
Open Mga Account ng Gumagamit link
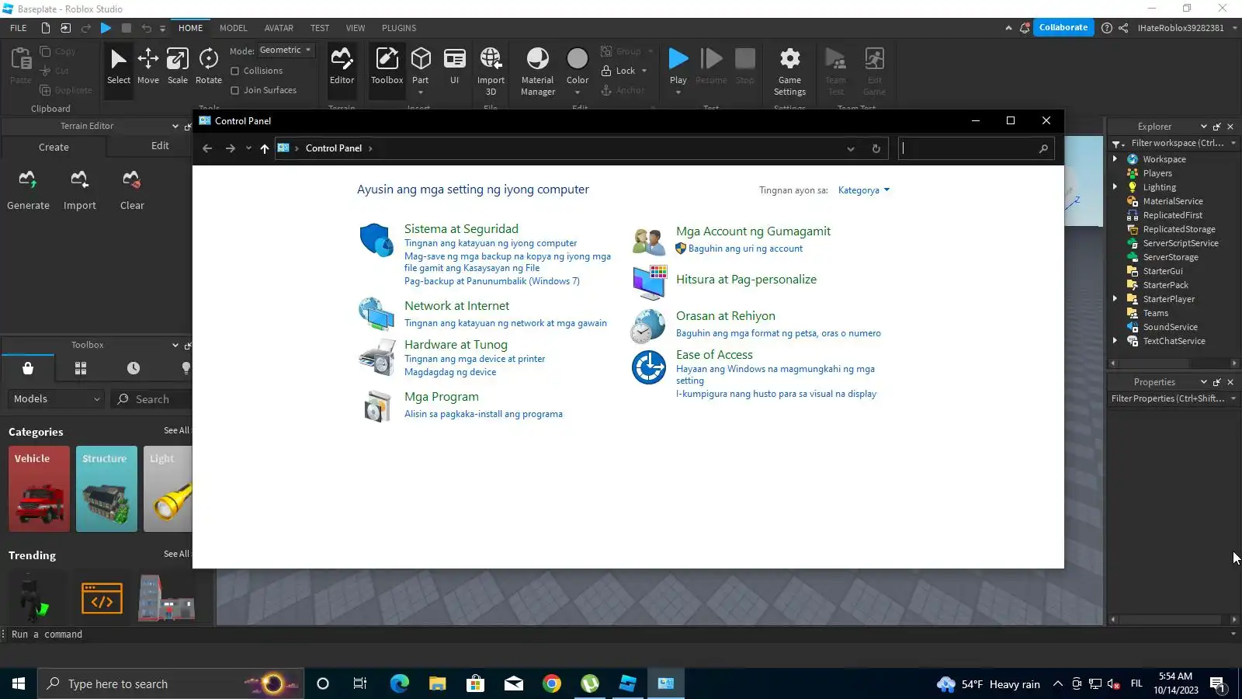753,231
